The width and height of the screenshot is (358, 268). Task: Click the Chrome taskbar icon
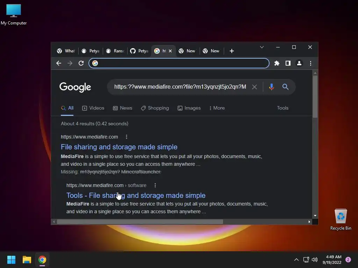(x=42, y=260)
